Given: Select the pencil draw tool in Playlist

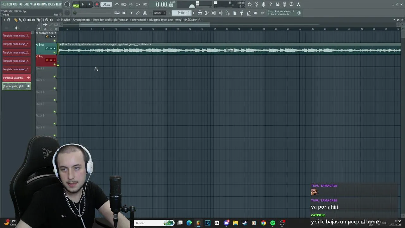Looking at the screenshot, I should tap(16, 20).
